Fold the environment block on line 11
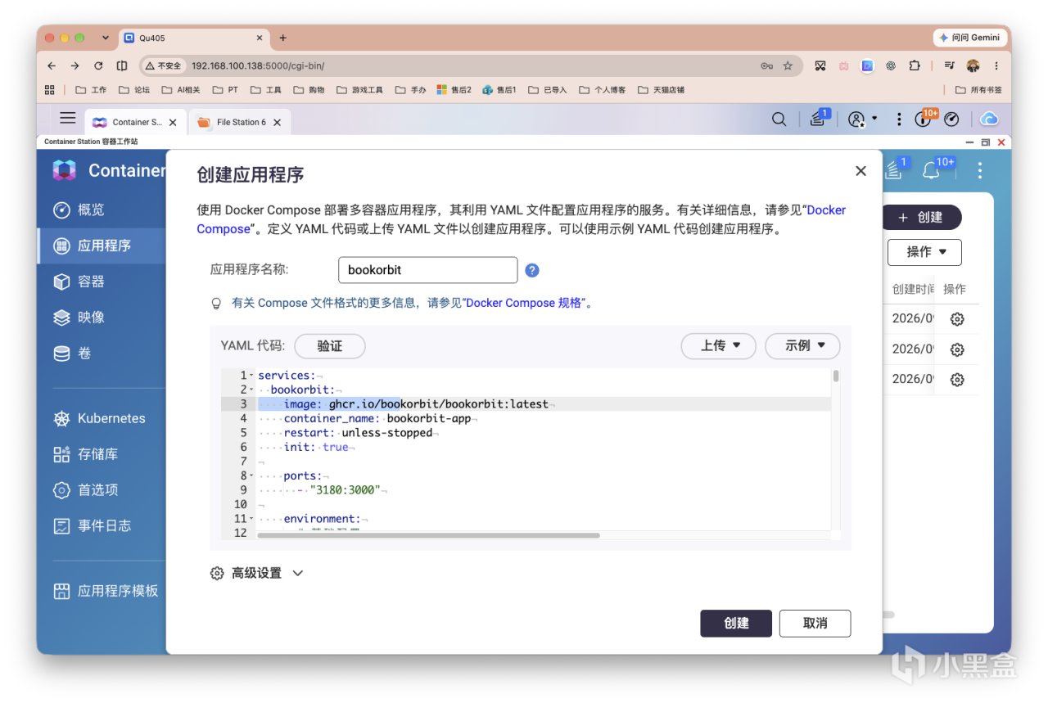Viewport: 1048px width, 703px height. tap(251, 519)
